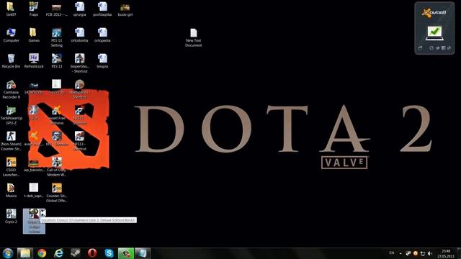The height and width of the screenshot is (259, 461).
Task: Switch to Camtasia recorder taskbar button
Action: coord(126,253)
